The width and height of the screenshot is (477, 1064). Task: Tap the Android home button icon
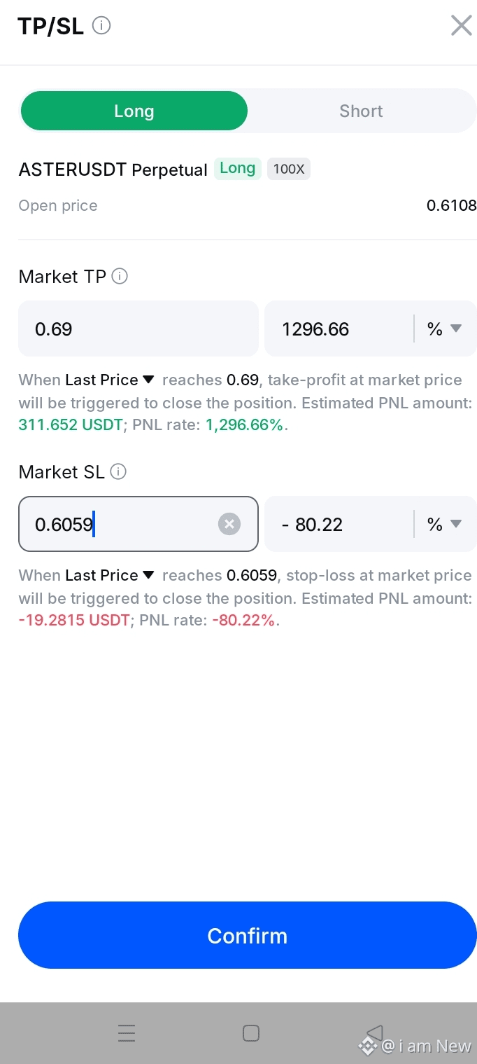(250, 1033)
